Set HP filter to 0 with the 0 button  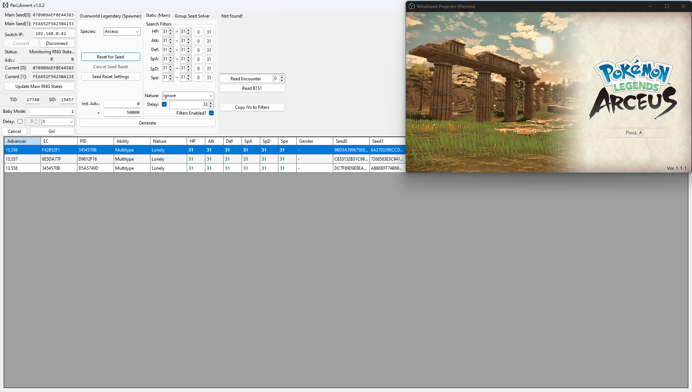[198, 32]
